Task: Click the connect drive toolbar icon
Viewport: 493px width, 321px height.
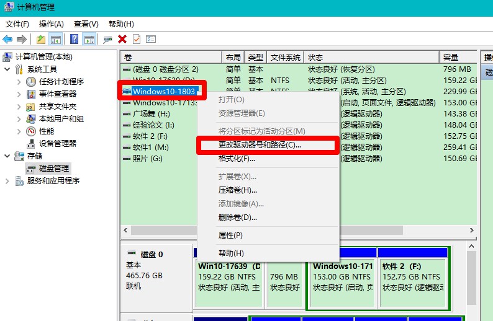Action: 108,39
